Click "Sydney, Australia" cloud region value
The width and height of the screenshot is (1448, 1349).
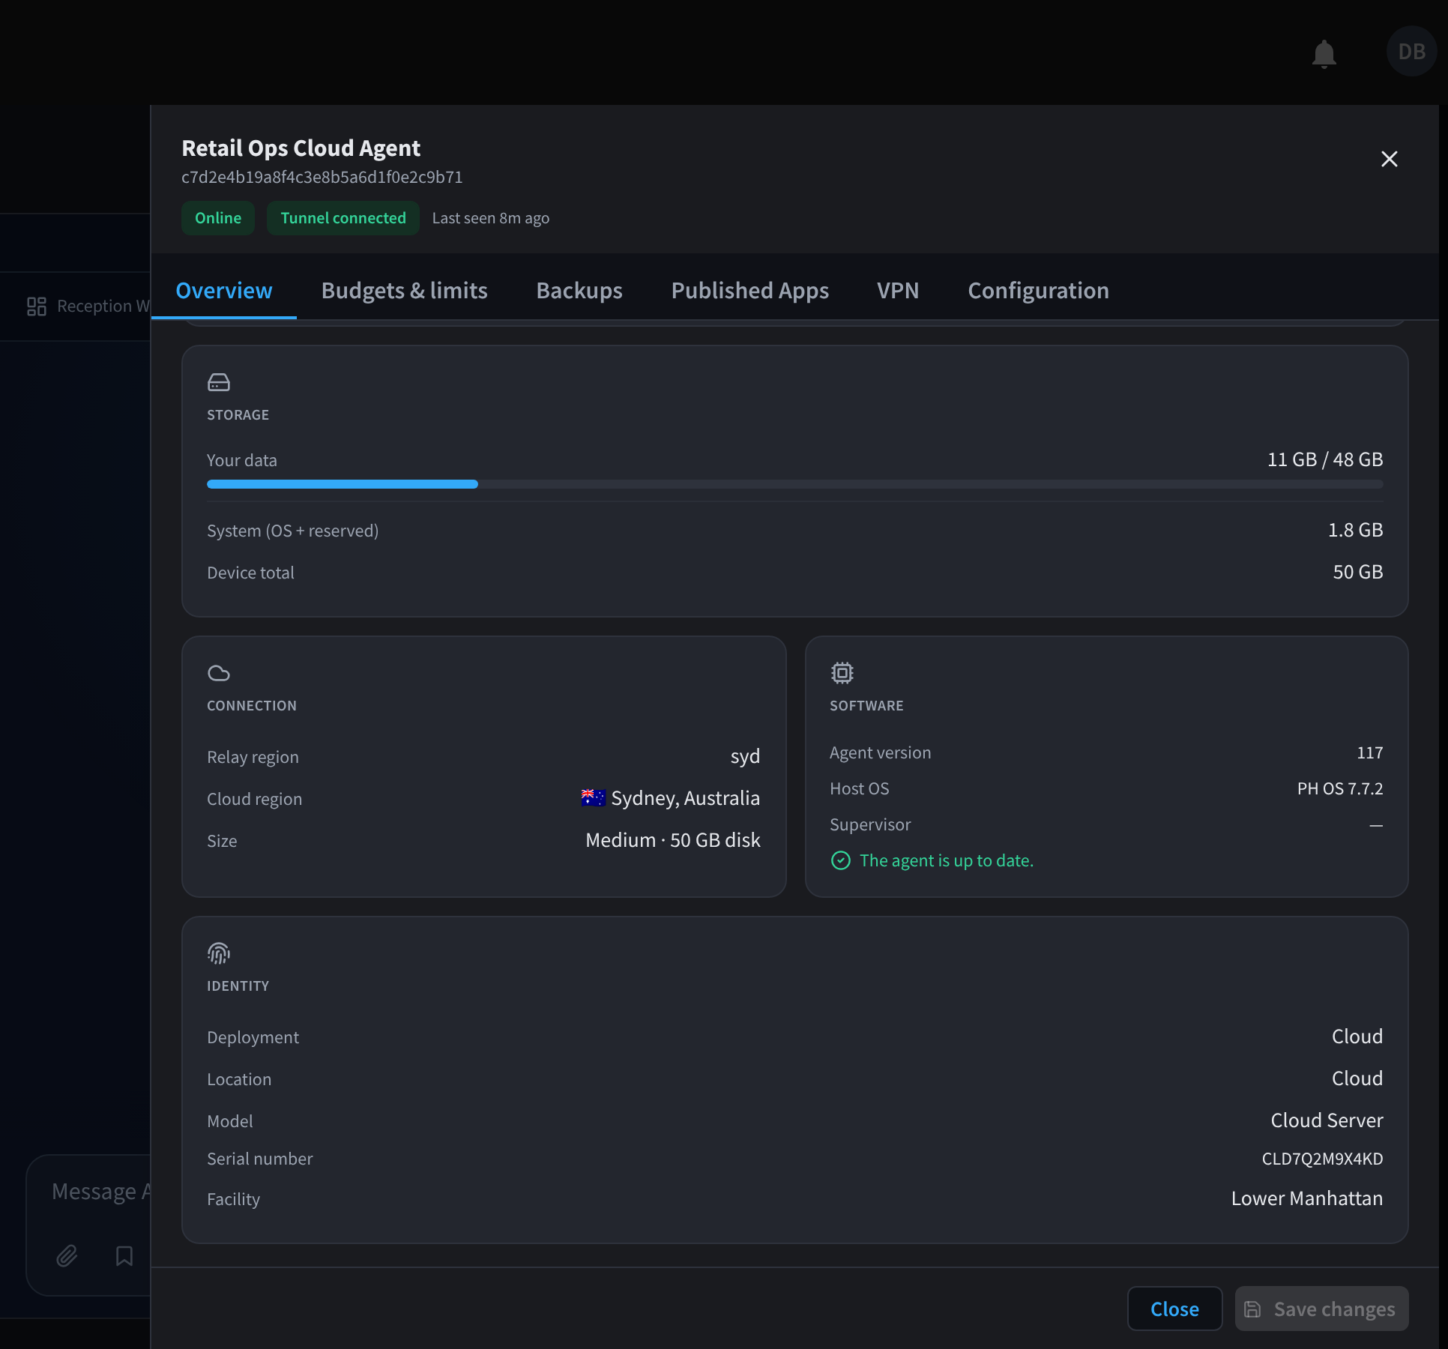685,798
